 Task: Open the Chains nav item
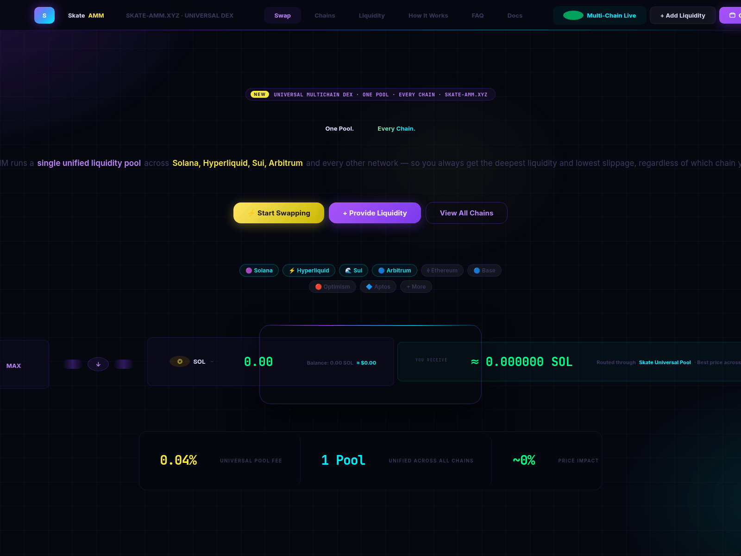[325, 15]
